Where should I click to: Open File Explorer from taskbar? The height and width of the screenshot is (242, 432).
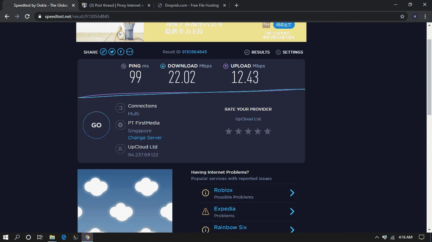click(x=52, y=237)
